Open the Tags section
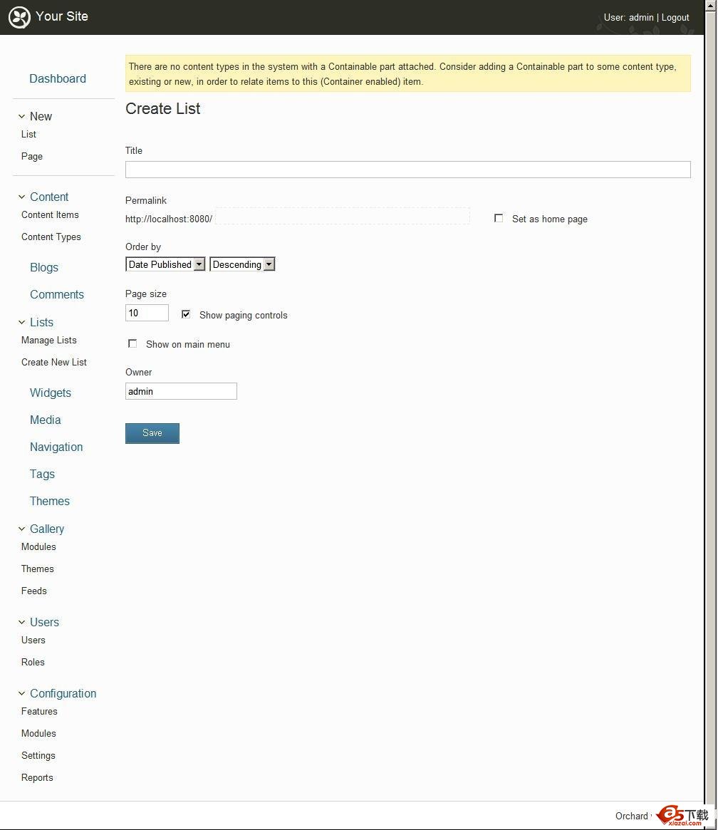The height and width of the screenshot is (830, 718). (42, 474)
